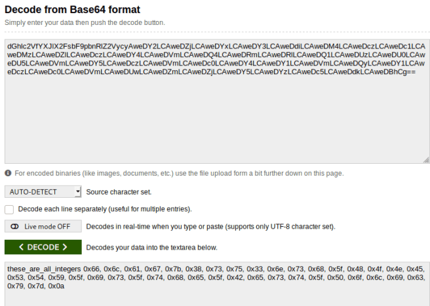430x306 pixels.
Task: Enable decode each line separately checkbox
Action: [x=9, y=209]
